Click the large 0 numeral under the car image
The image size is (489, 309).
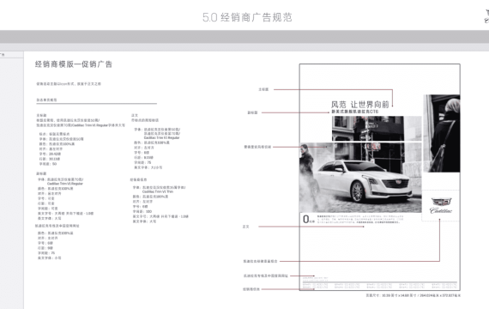pyautogui.click(x=306, y=219)
